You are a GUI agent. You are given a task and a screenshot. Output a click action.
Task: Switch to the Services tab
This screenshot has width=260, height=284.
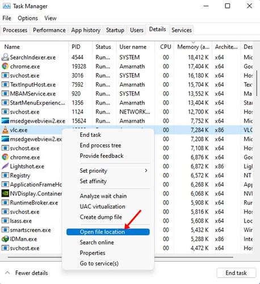182,30
